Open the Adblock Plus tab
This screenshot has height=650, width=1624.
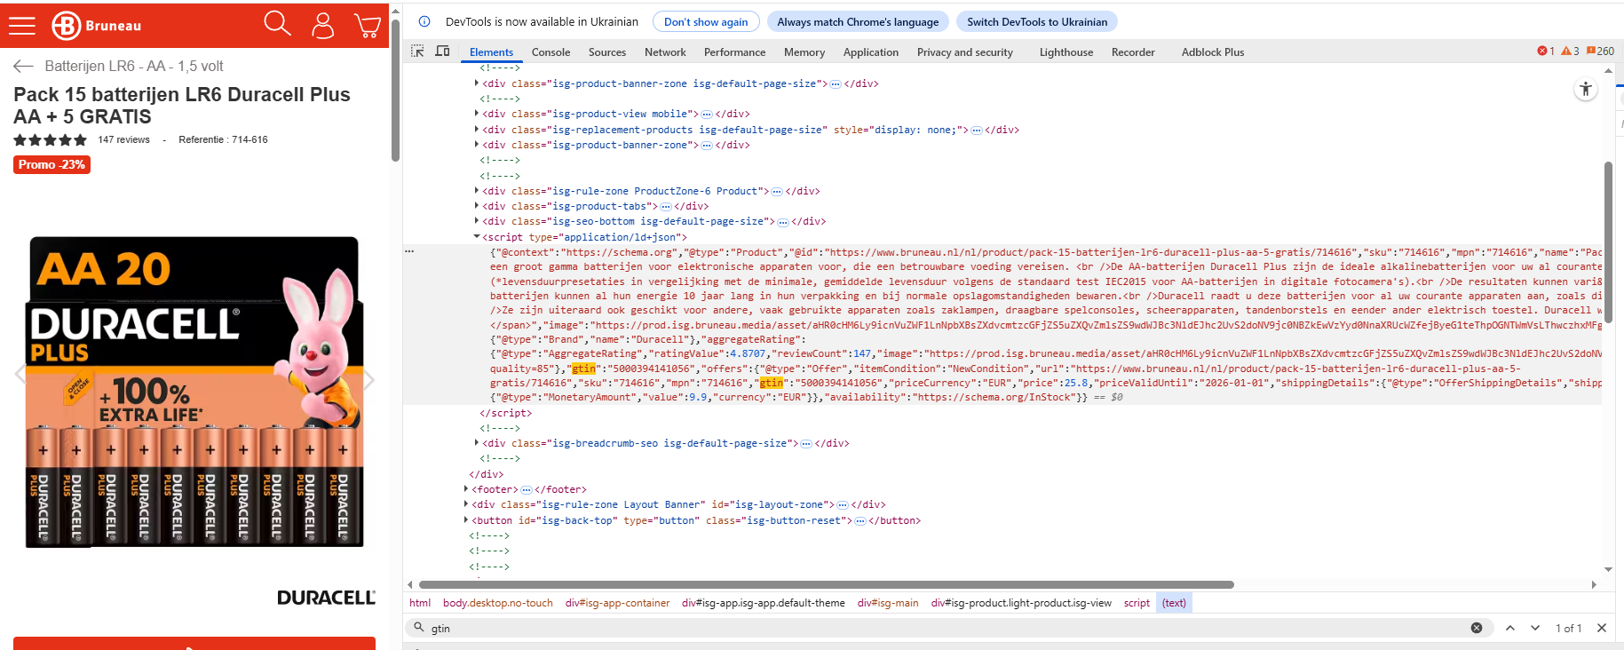coord(1213,52)
